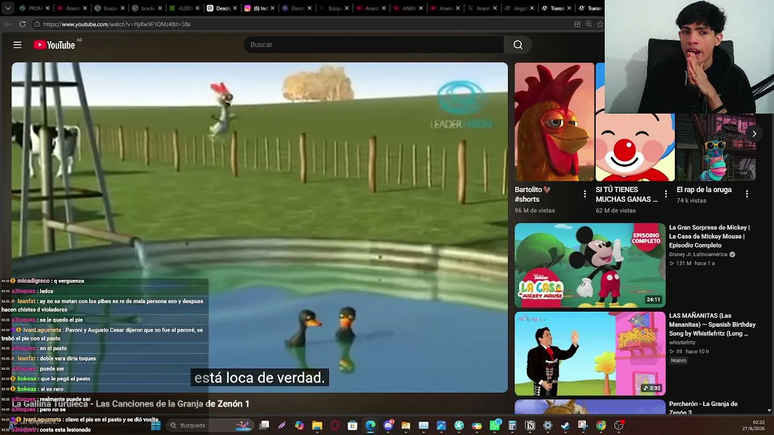Open Microsoft Edge from the taskbar
774x435 pixels.
[370, 425]
